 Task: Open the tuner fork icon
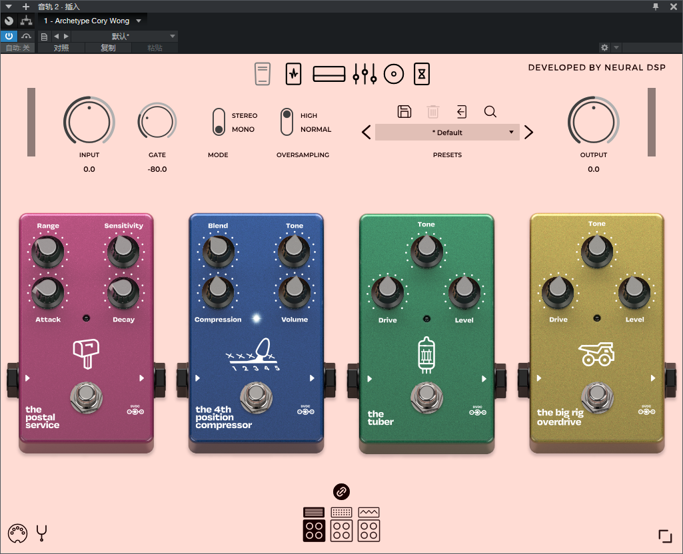click(42, 533)
